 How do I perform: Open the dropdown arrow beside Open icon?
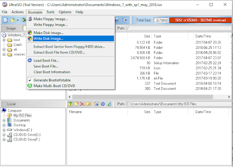click(x=18, y=20)
